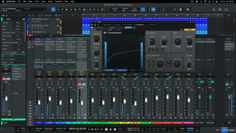This screenshot has width=236, height=133.
Task: Select the Bend tool
Action: pyautogui.click(x=80, y=10)
